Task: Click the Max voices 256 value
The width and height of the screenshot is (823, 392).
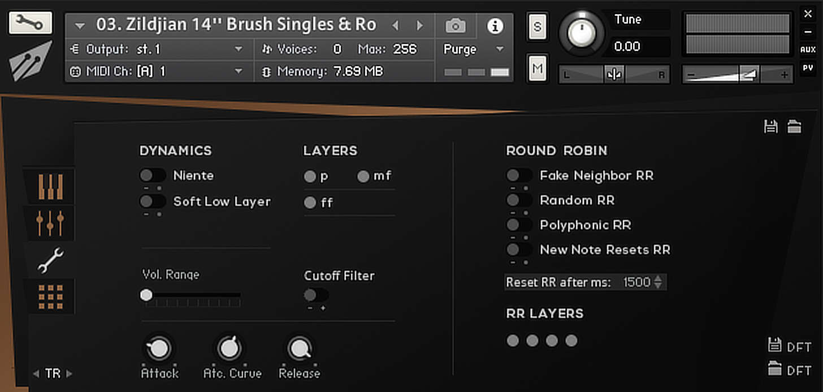Action: point(405,50)
